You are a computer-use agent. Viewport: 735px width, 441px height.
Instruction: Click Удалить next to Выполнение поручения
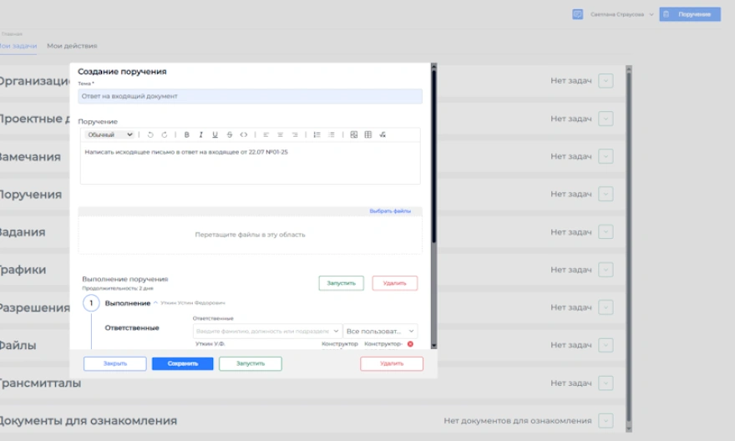(x=395, y=283)
